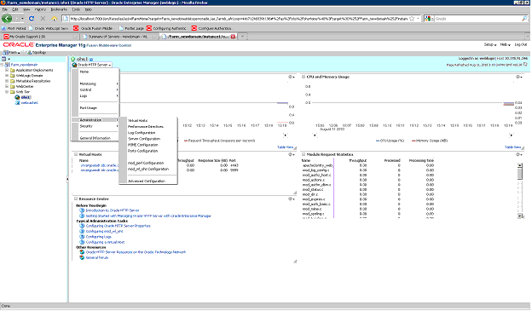Open Virtual Hosts panel gear menu
Image resolution: width=532 pixels, height=311 pixels.
pos(291,155)
